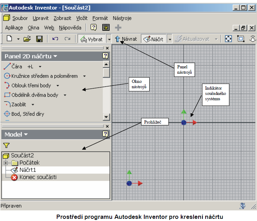Click the help icon in Model browser header

(105, 134)
